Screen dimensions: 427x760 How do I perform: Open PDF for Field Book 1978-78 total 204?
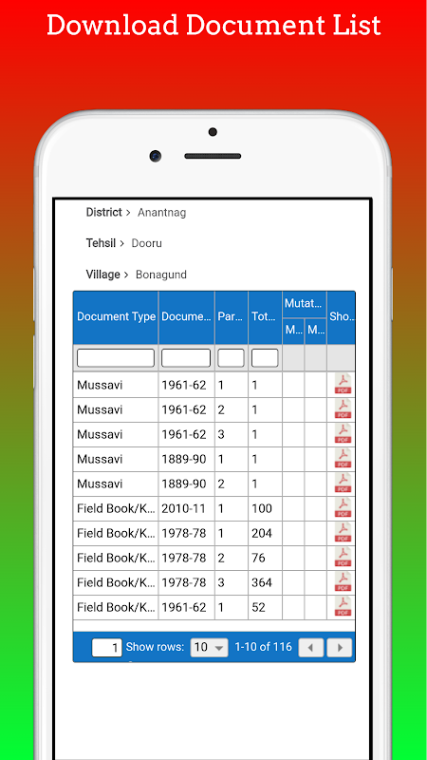[343, 532]
